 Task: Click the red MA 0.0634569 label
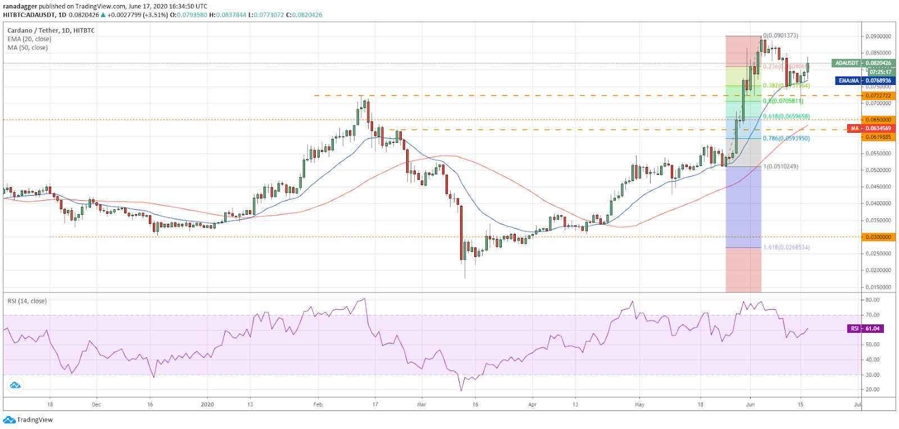point(871,128)
